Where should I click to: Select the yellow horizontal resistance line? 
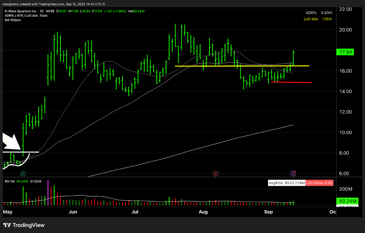242,66
